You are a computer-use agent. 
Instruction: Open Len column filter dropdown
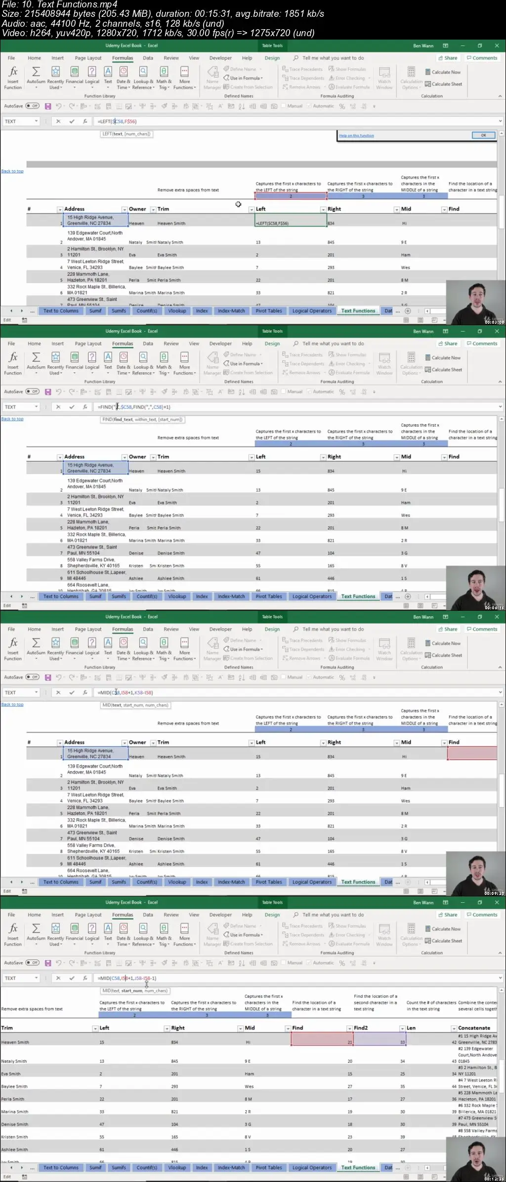click(x=454, y=1029)
